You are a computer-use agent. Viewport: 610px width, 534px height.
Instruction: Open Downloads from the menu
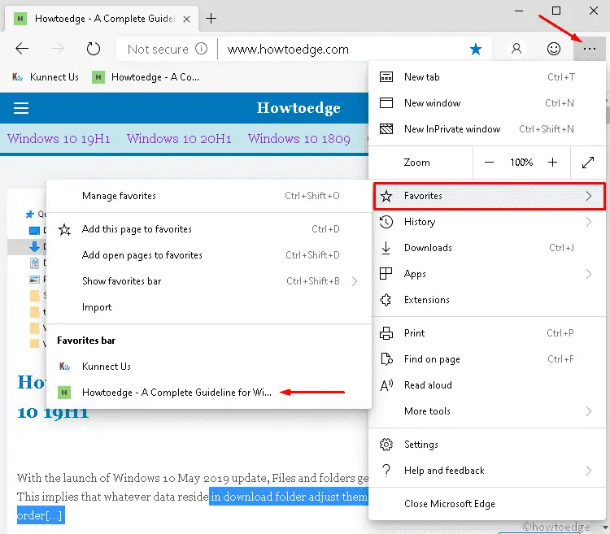point(486,248)
